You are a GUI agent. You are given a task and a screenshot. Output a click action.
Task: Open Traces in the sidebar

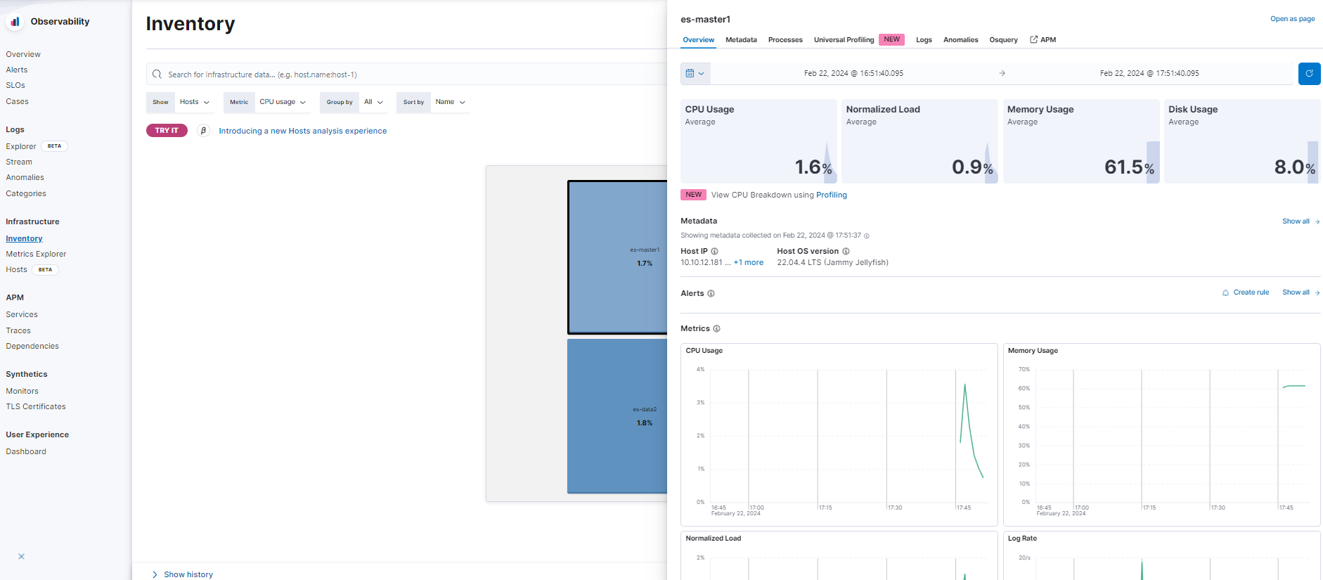[18, 330]
